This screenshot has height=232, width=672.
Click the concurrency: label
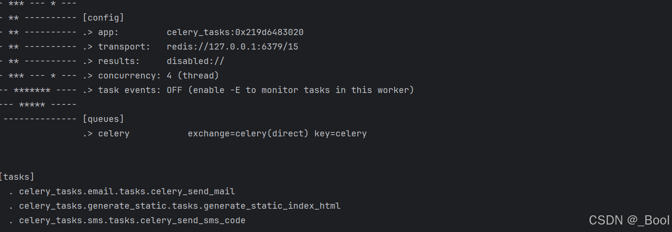[130, 76]
